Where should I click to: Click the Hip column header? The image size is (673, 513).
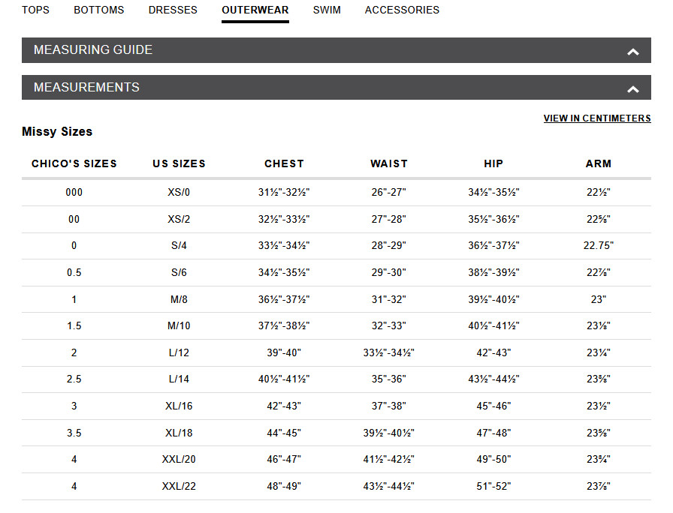click(493, 163)
